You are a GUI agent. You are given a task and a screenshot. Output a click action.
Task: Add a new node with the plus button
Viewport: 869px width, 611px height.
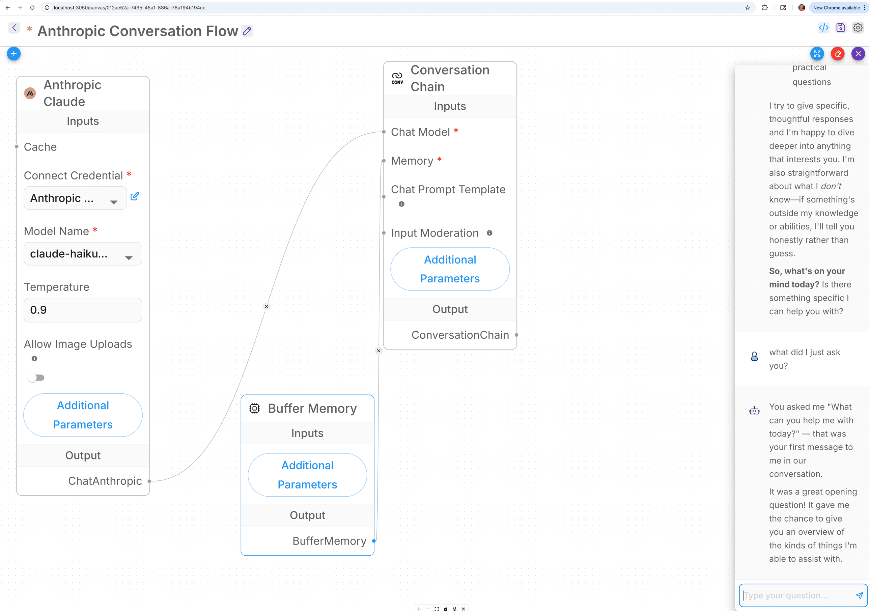(13, 54)
